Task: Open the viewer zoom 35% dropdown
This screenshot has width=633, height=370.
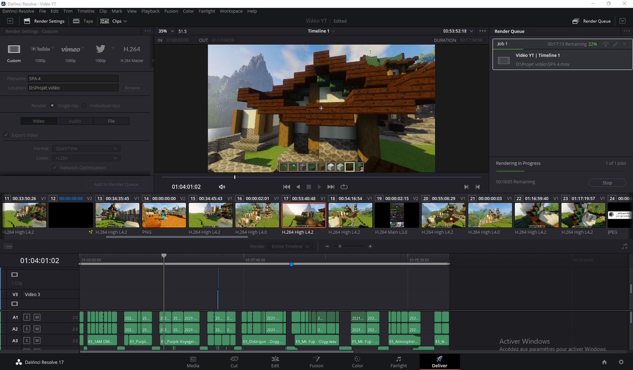Action: [165, 31]
